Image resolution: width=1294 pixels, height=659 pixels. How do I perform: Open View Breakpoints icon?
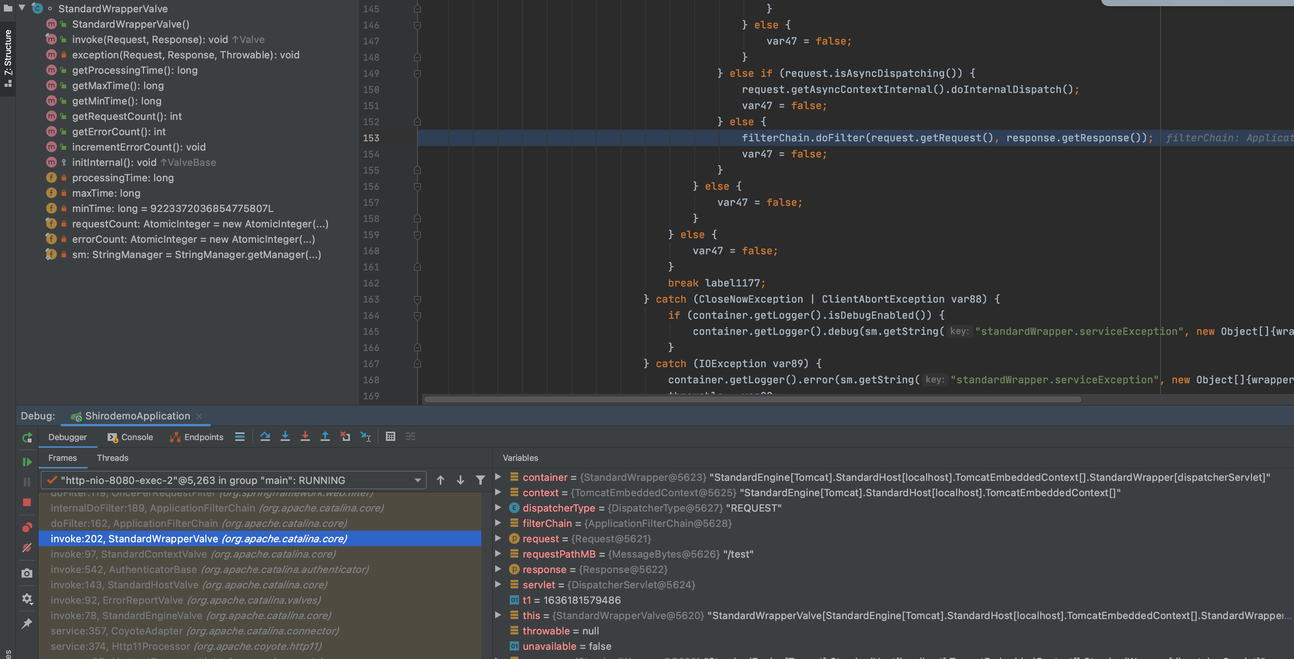pyautogui.click(x=27, y=527)
